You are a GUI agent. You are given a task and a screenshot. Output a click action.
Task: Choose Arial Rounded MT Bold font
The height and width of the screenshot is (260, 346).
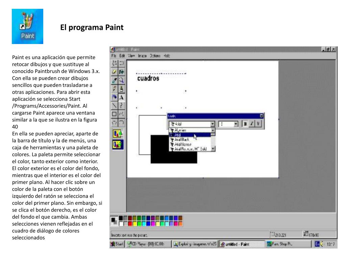pyautogui.click(x=190, y=149)
